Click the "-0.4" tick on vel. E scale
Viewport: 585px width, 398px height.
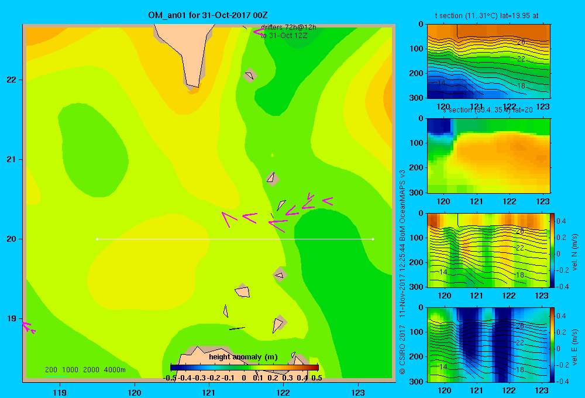[562, 381]
